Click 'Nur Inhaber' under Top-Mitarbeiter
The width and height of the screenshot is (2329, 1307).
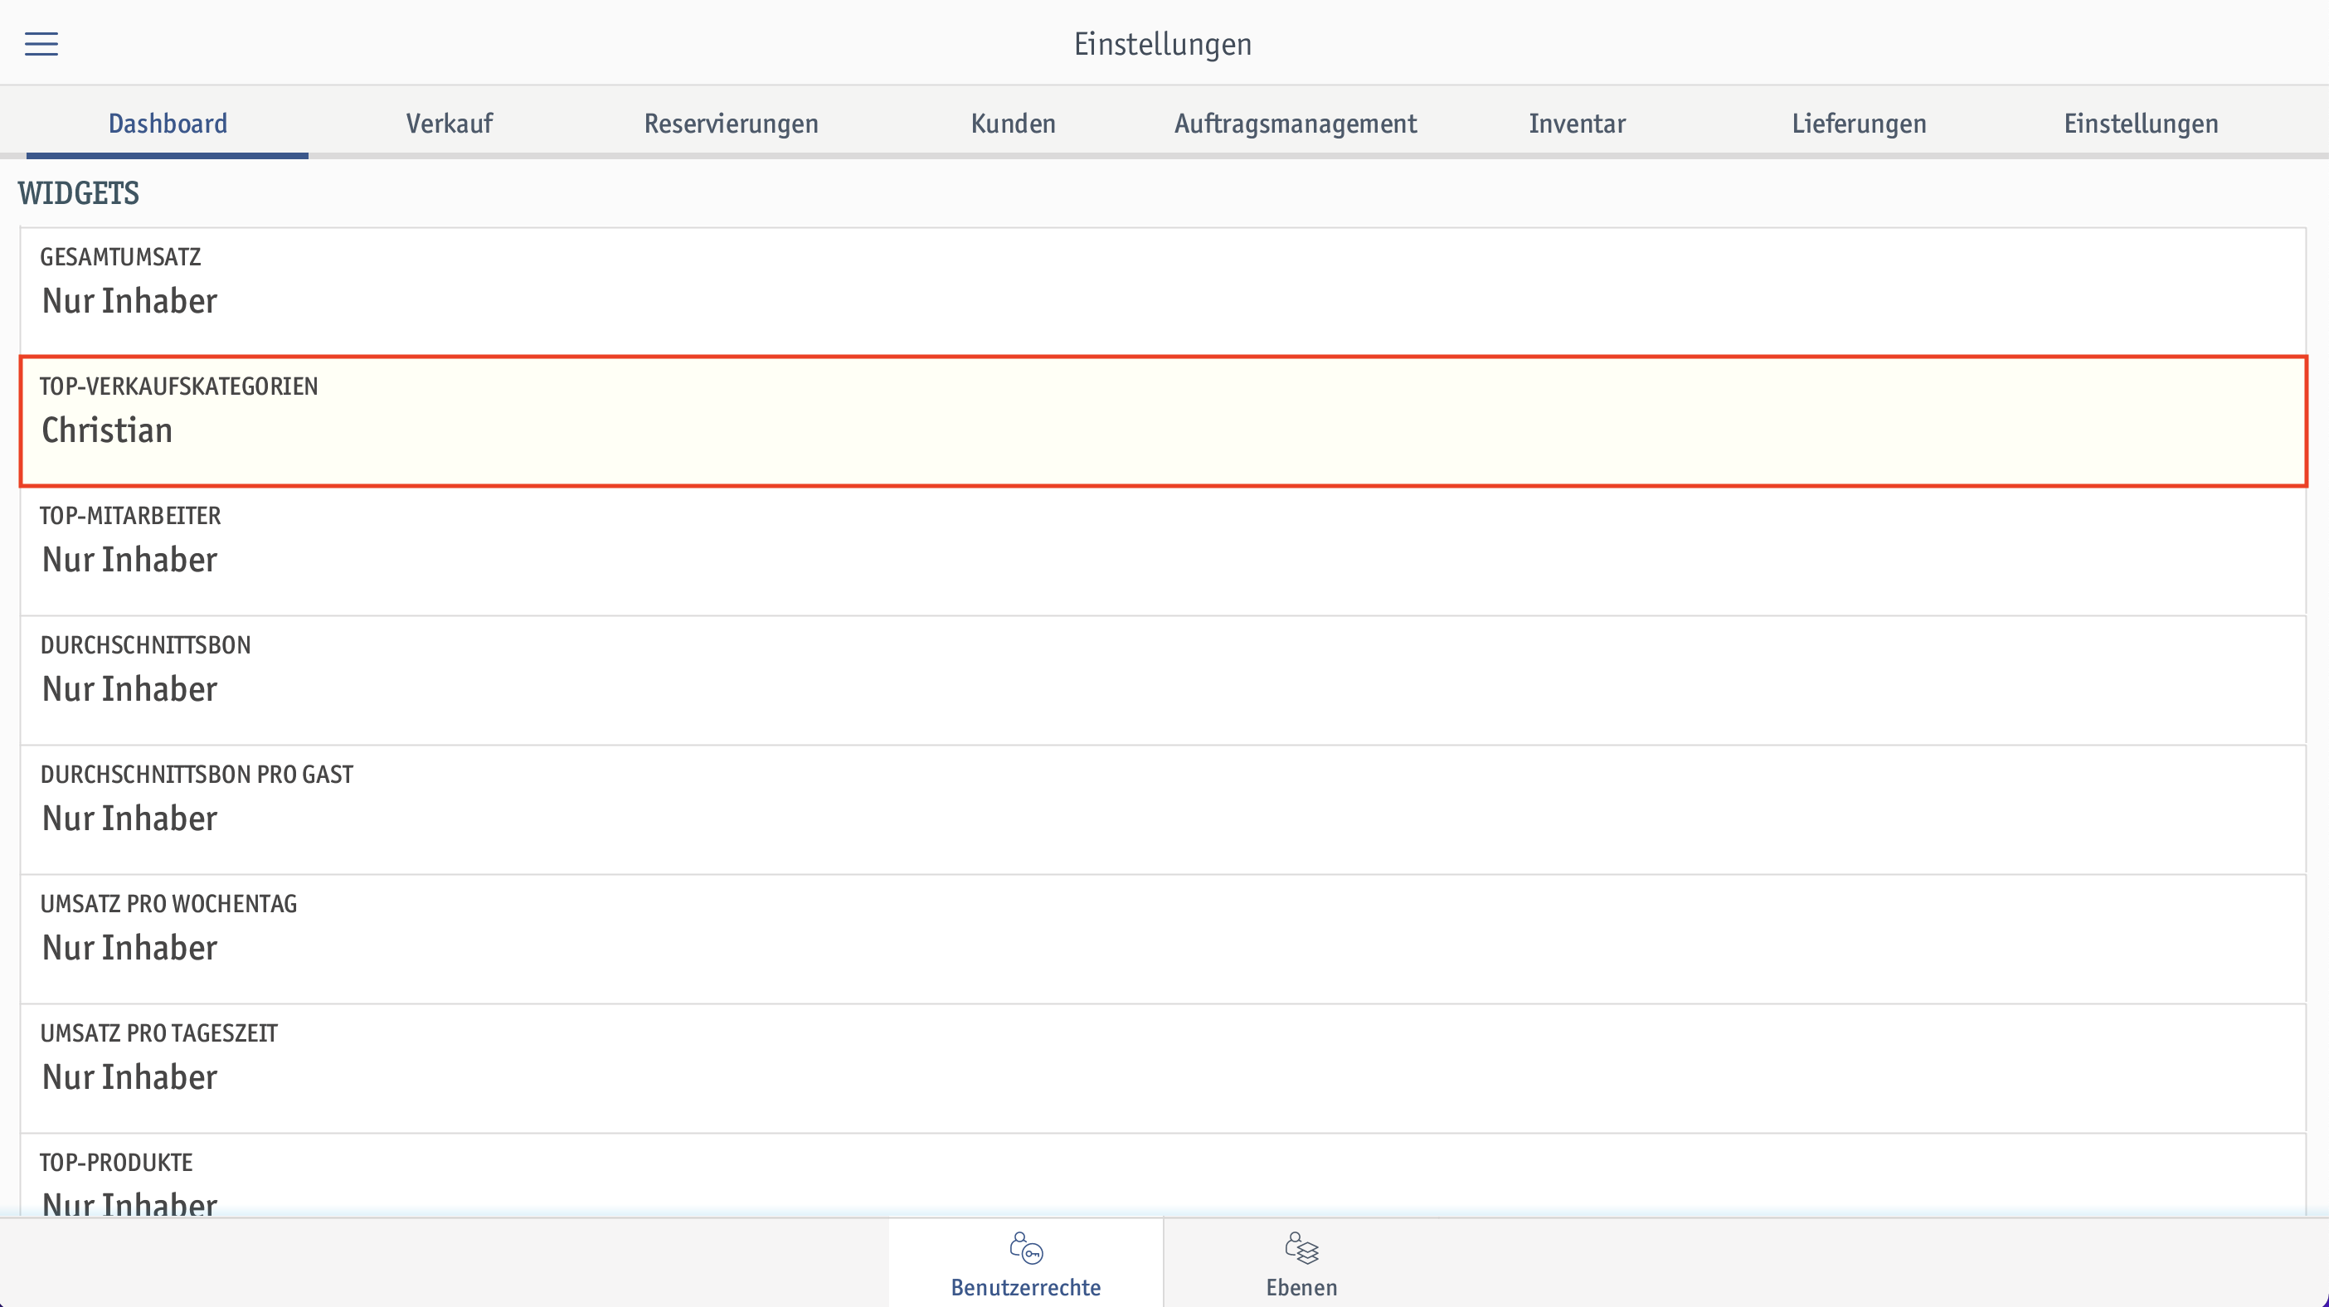click(130, 560)
